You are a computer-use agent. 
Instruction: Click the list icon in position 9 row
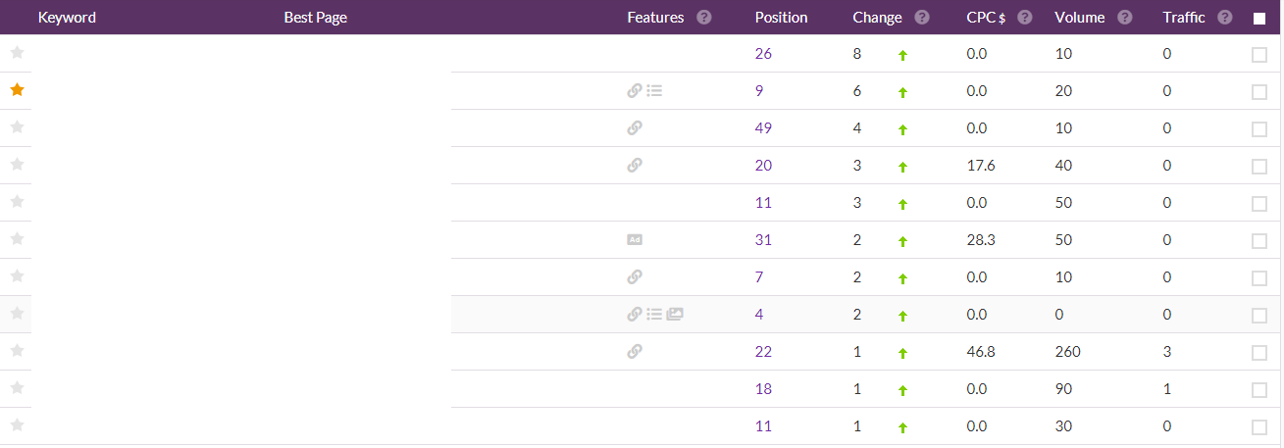coord(655,91)
